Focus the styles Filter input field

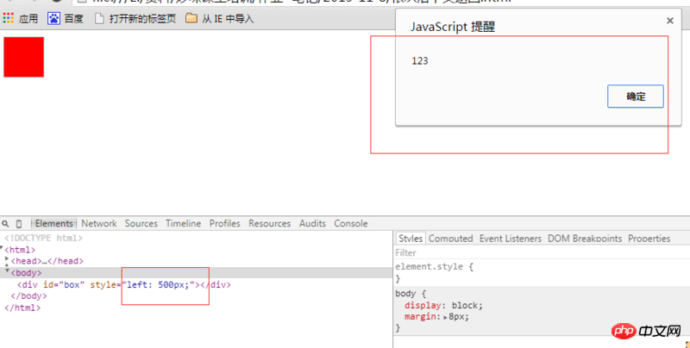(x=542, y=252)
